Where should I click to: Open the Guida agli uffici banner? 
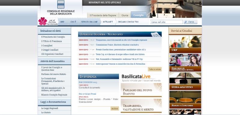185,81
